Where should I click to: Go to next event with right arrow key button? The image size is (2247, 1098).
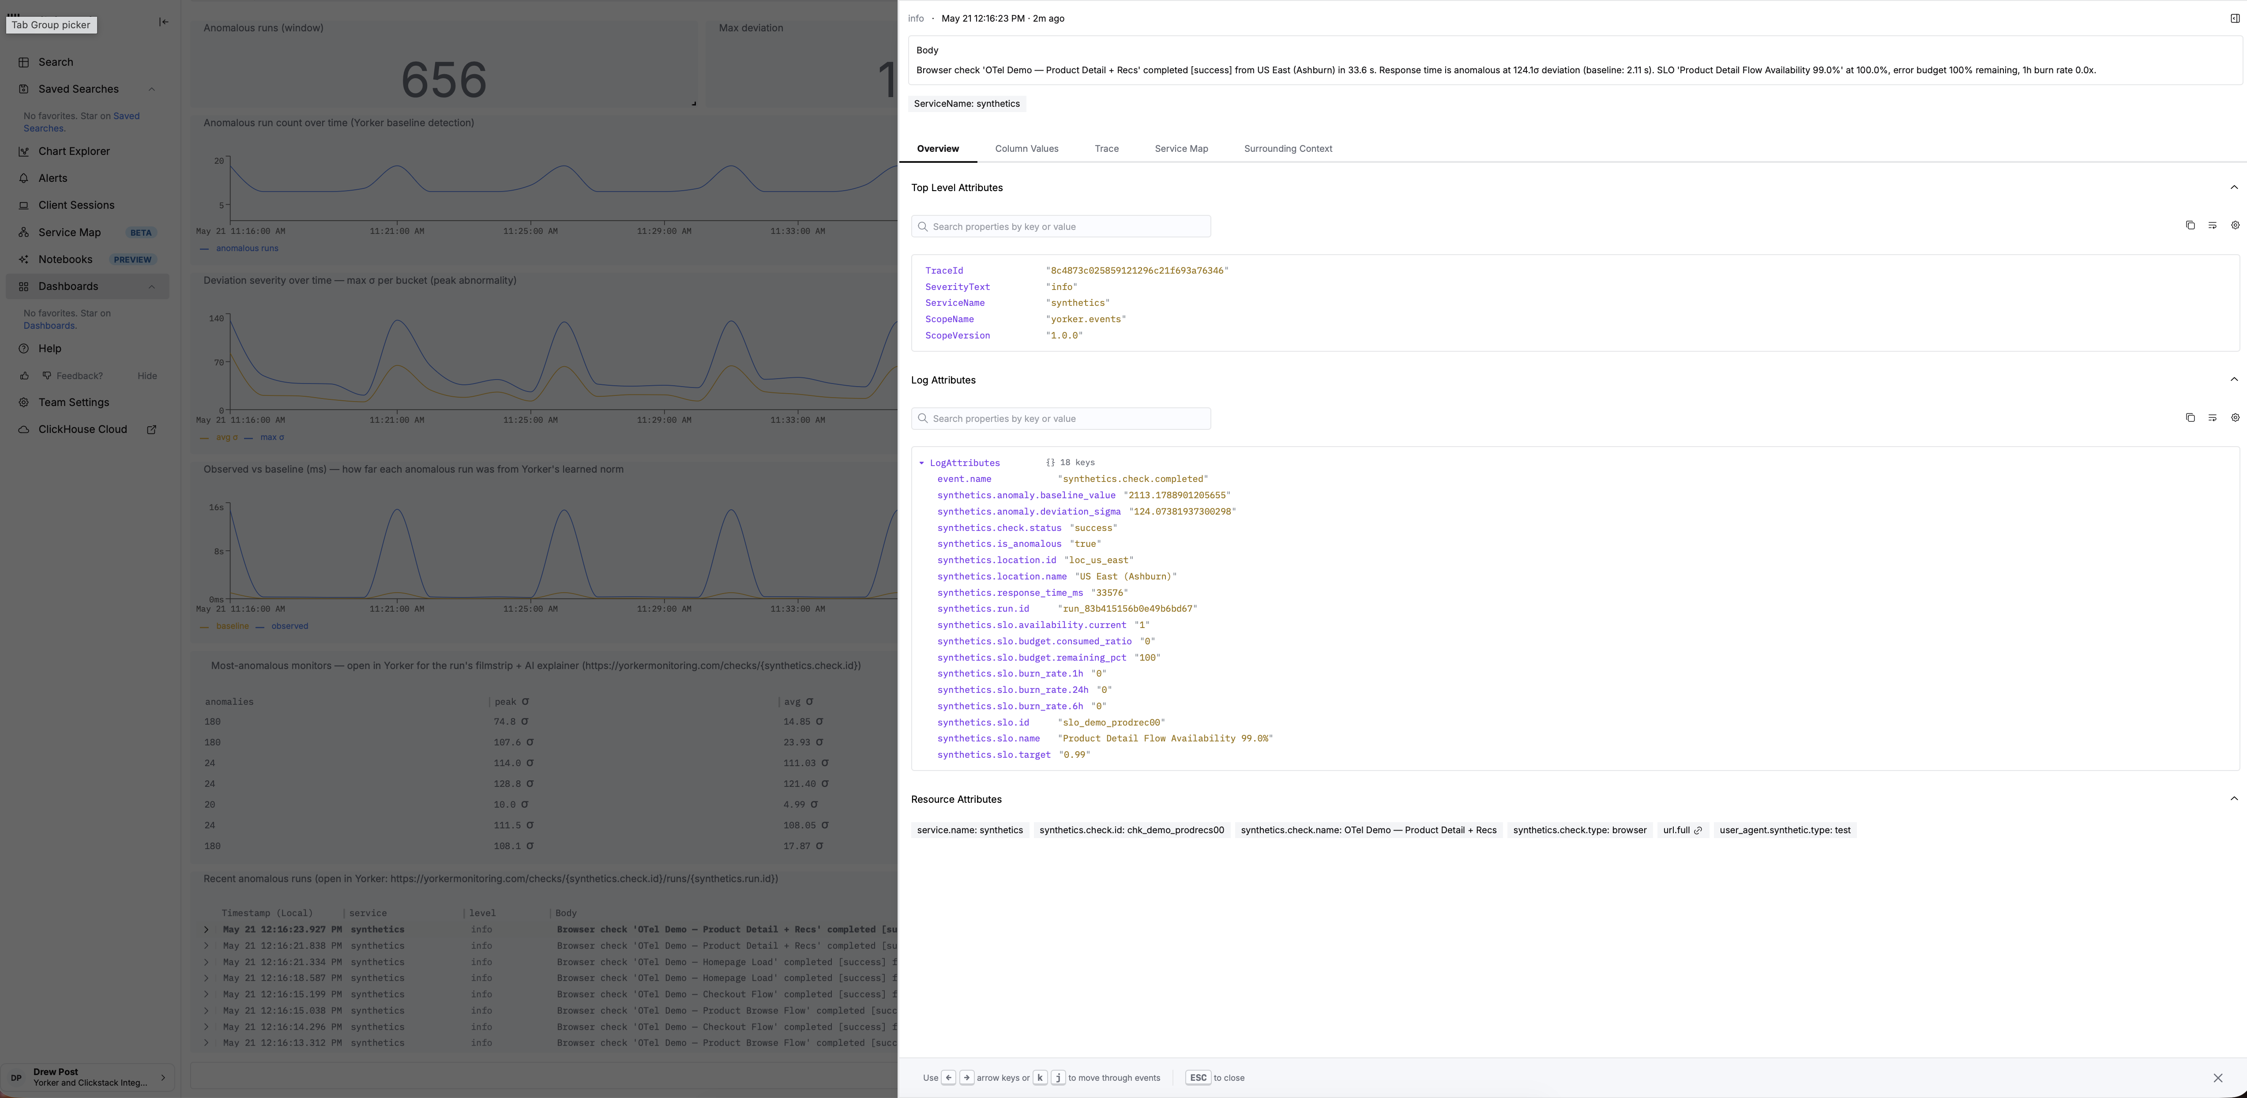click(966, 1078)
